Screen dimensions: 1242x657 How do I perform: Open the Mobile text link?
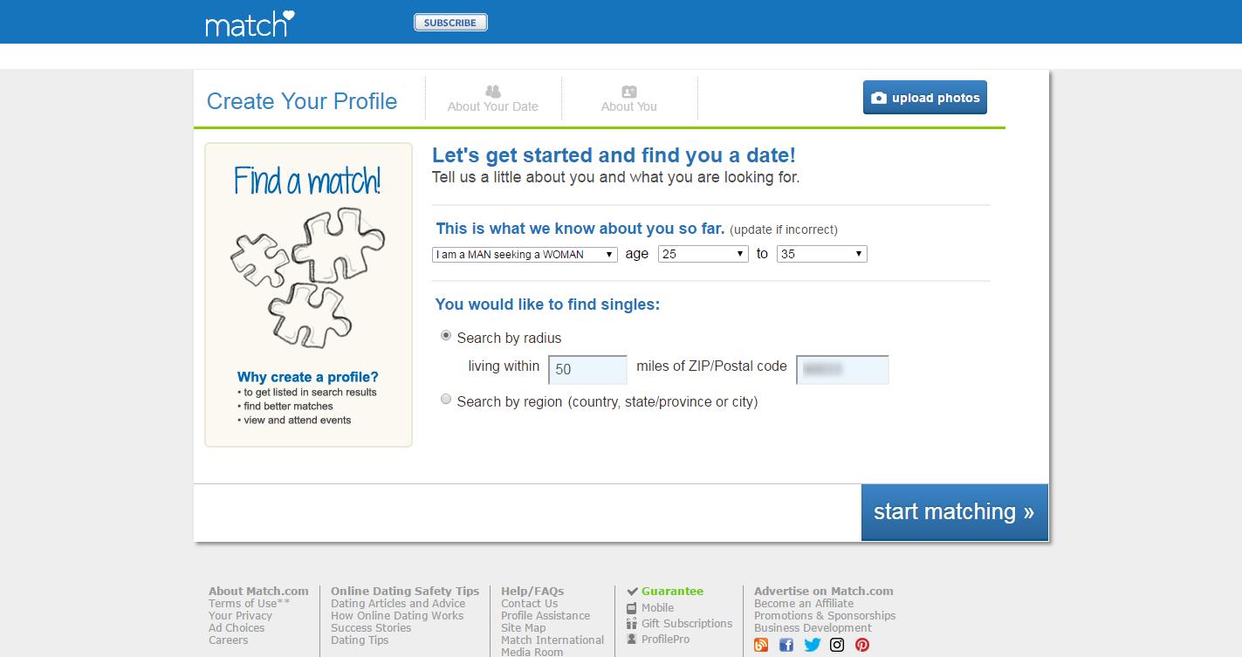coord(658,608)
